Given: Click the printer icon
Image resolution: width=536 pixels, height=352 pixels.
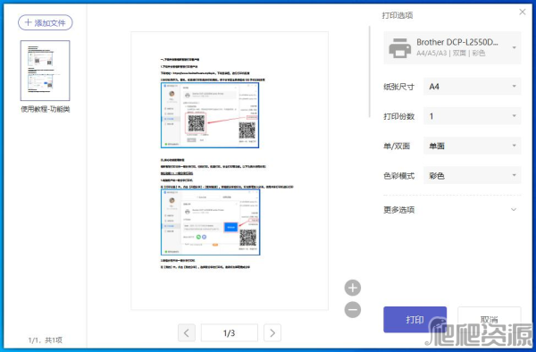Looking at the screenshot, I should (399, 47).
